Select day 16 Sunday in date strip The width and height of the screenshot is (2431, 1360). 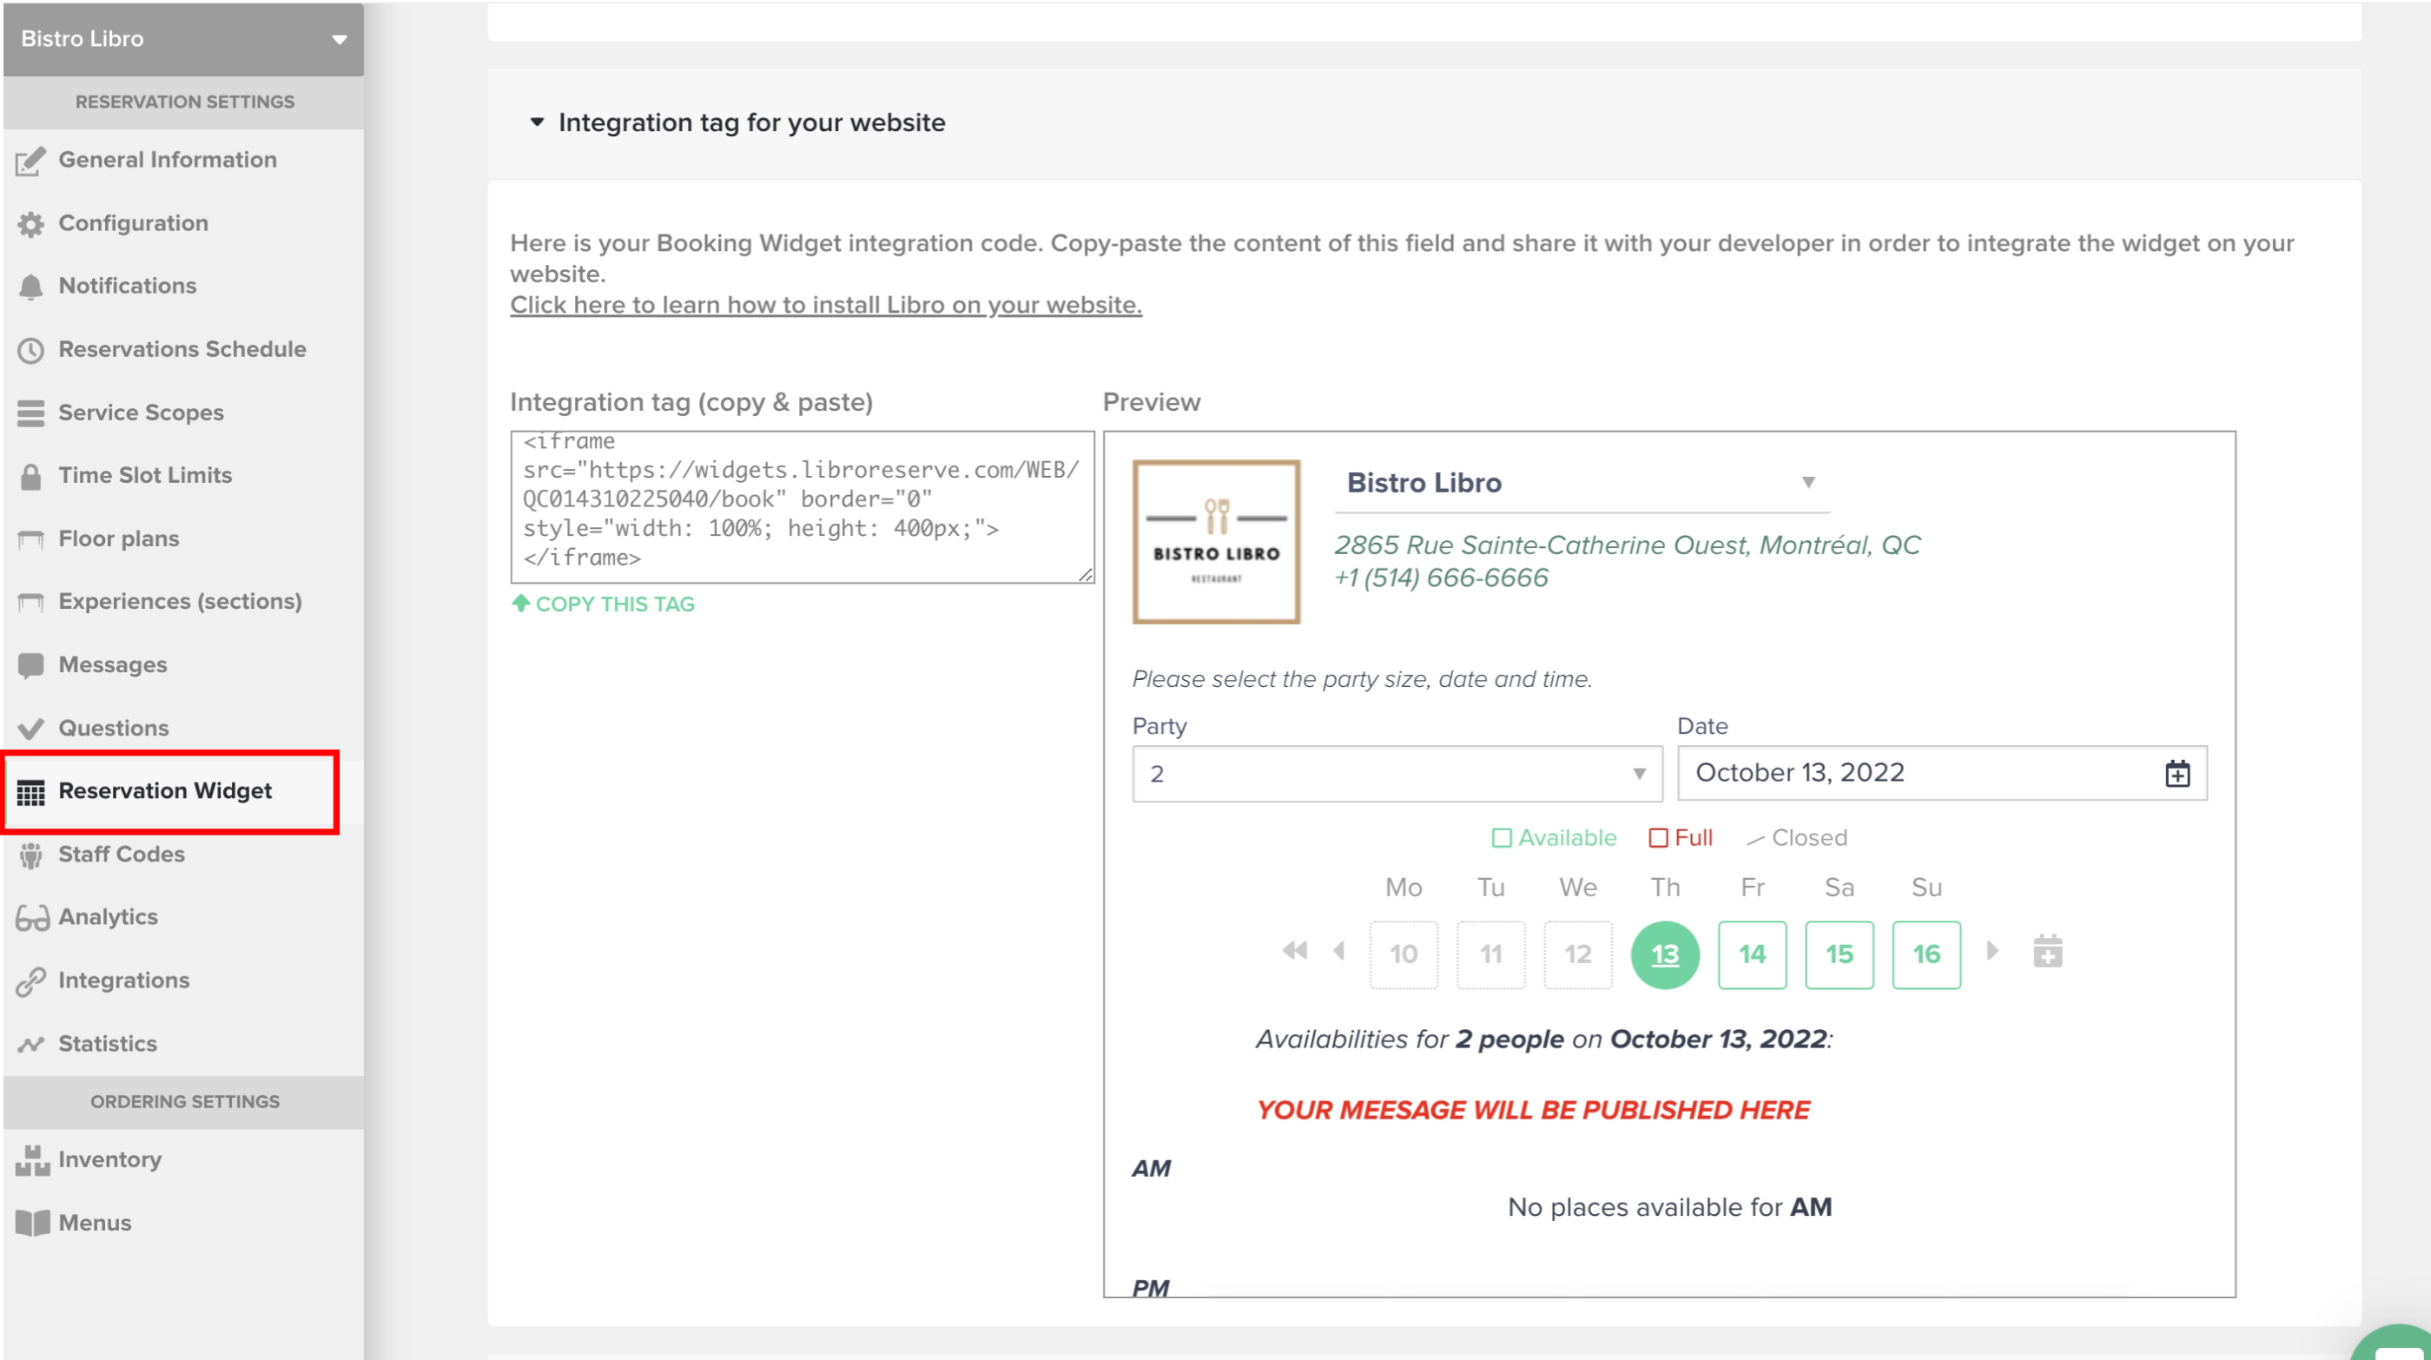point(1926,954)
